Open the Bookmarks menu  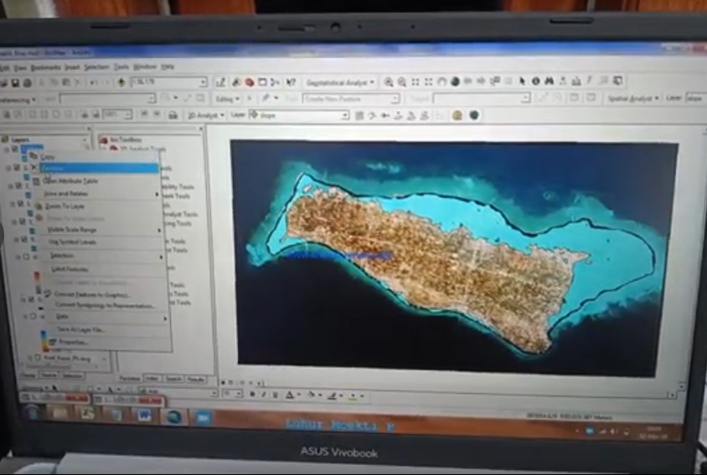click(45, 68)
